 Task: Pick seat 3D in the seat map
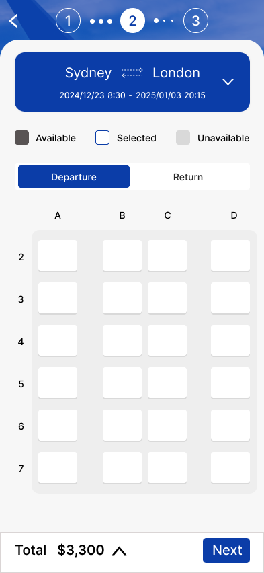230,298
